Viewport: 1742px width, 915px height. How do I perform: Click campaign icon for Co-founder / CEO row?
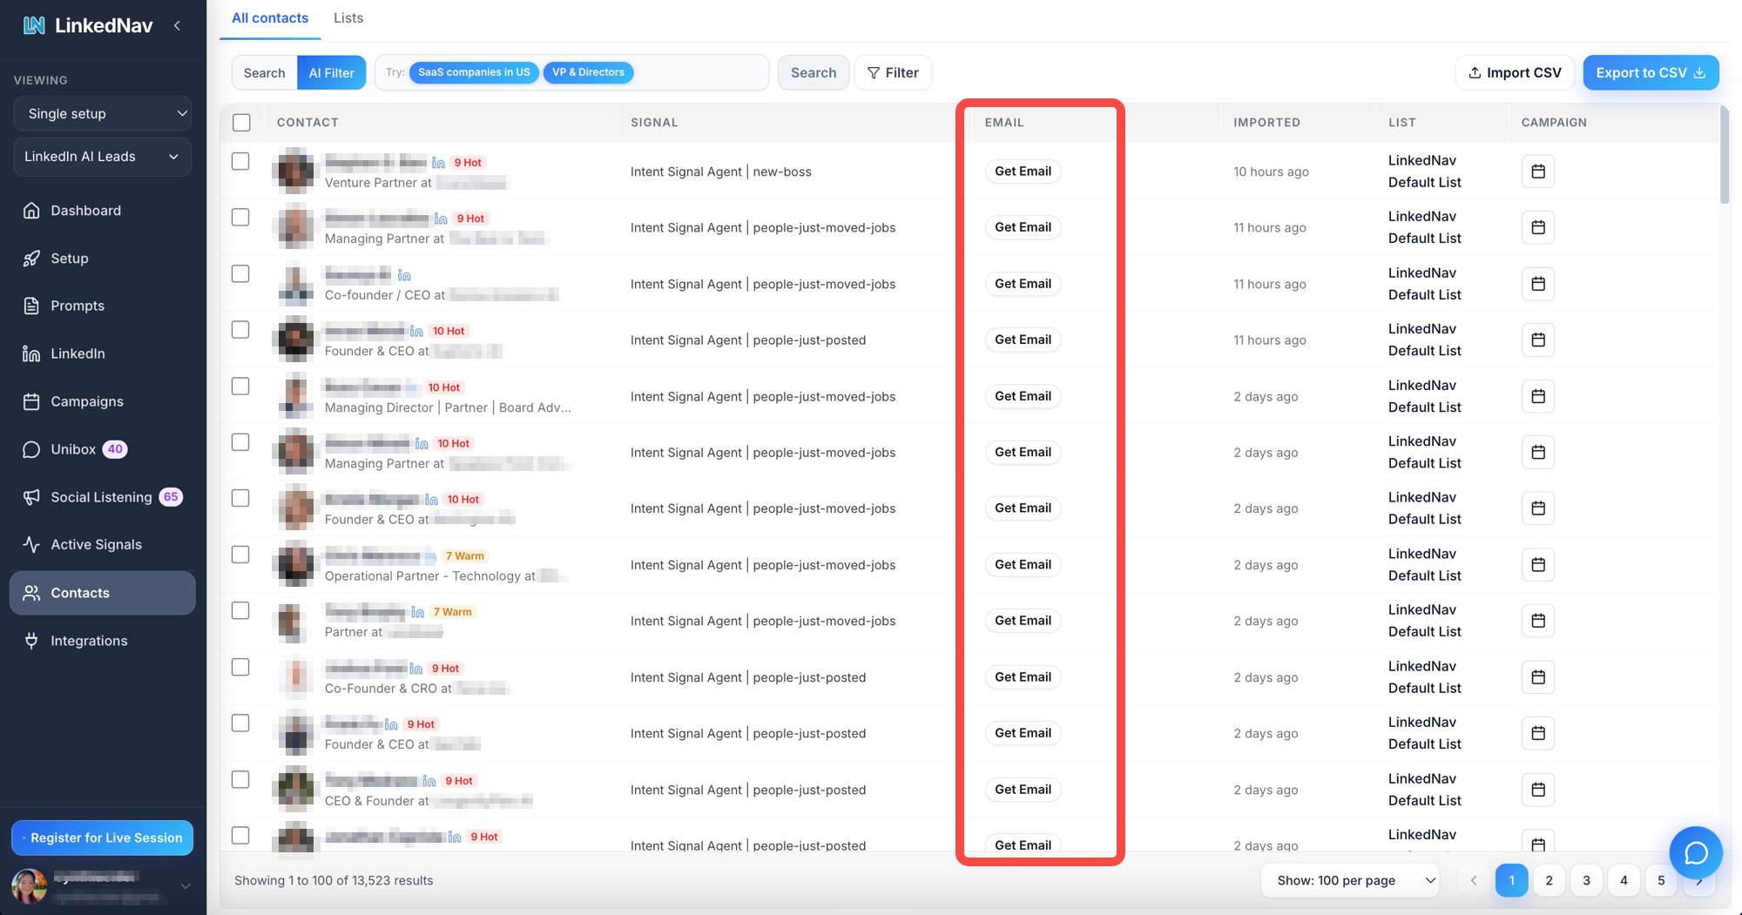tap(1538, 284)
